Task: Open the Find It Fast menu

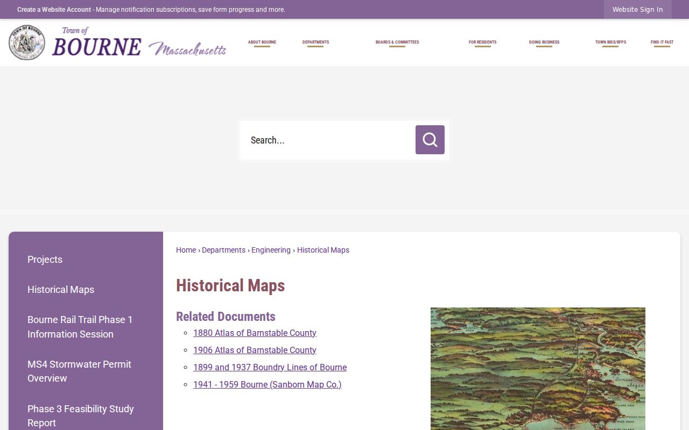Action: (x=662, y=42)
